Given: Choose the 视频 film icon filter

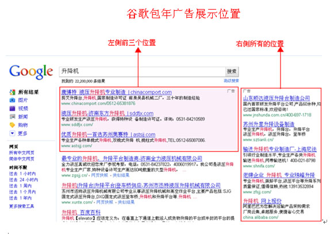Looking at the screenshot, I should click(x=13, y=108).
